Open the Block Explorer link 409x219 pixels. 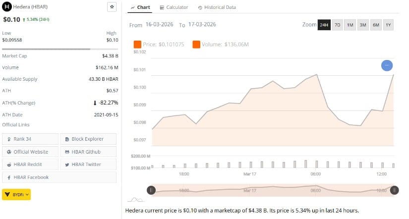tap(88, 139)
